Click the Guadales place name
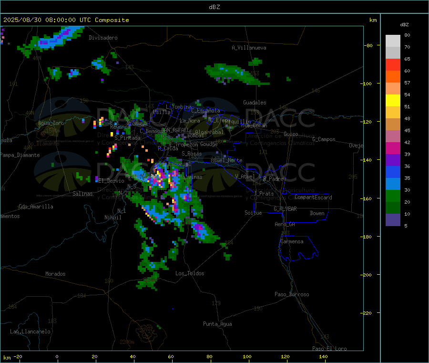The image size is (429, 363). 255,103
